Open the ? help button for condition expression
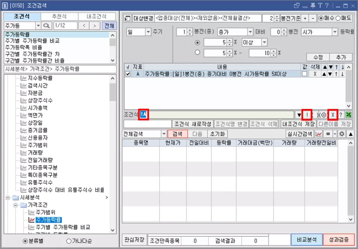 point(341,115)
